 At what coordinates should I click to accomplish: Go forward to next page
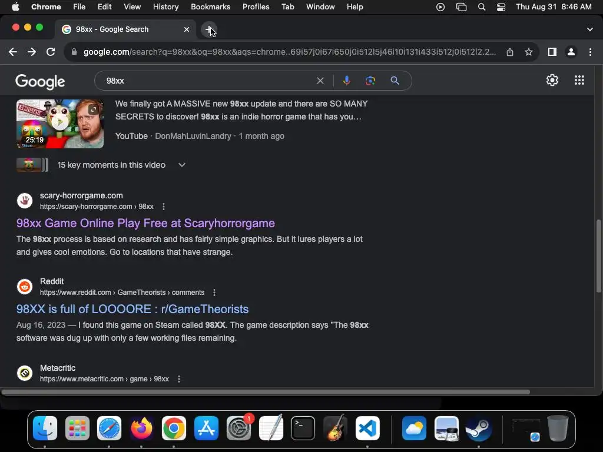click(x=32, y=52)
